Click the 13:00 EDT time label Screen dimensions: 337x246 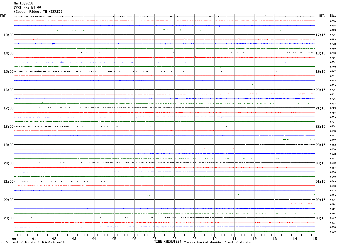8,35
